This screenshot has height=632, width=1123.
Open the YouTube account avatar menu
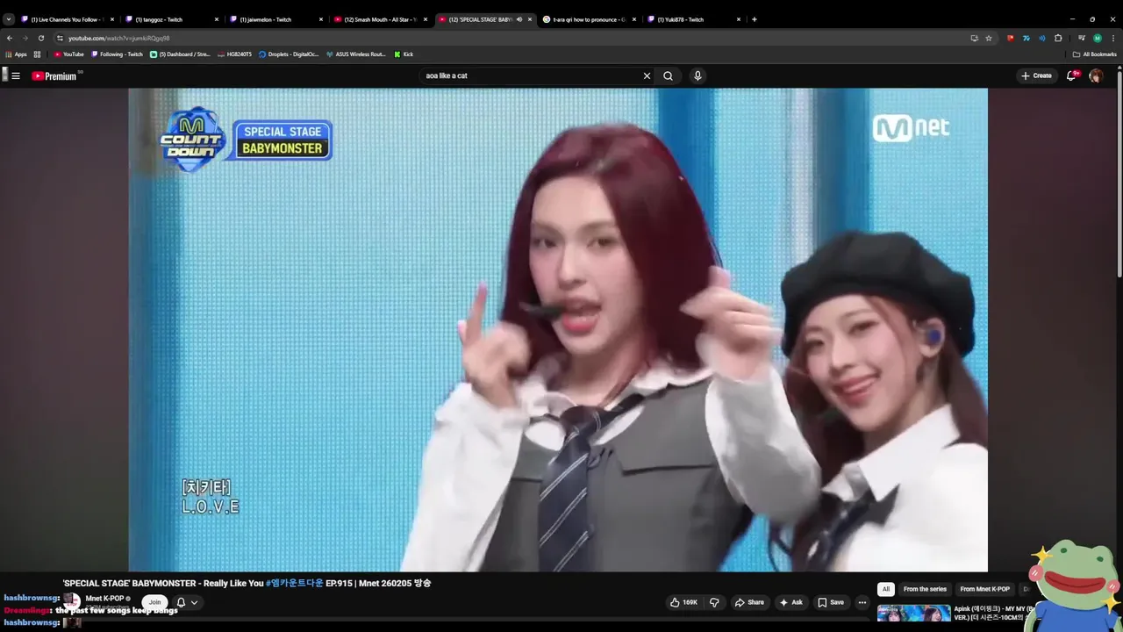[1096, 75]
